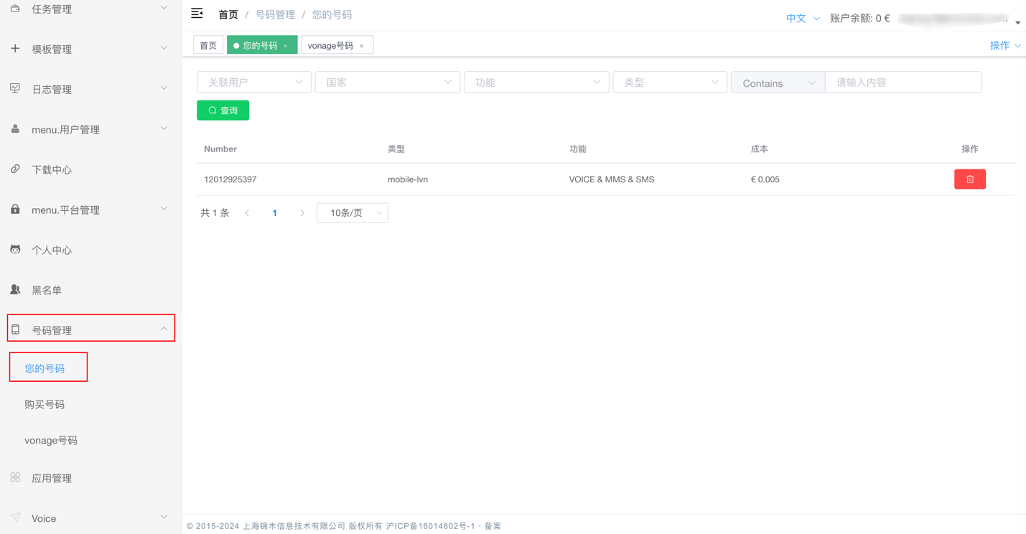Open the 类型 filter dropdown

click(670, 83)
